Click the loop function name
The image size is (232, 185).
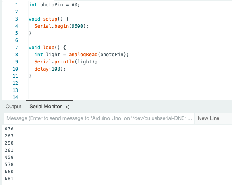click(x=49, y=48)
